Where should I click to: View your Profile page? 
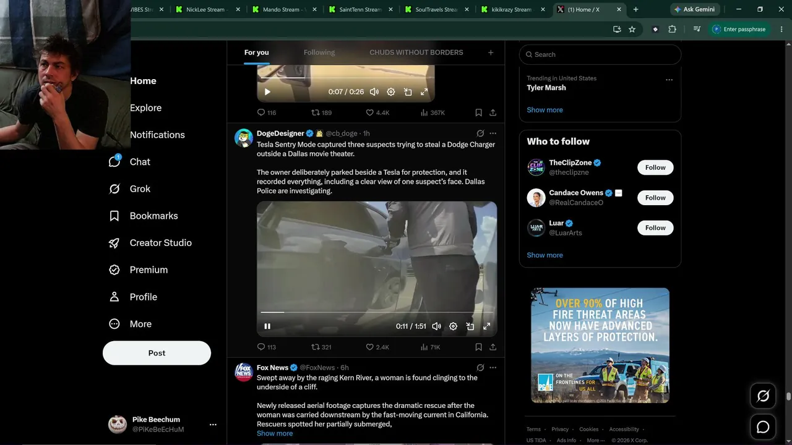tap(133, 297)
